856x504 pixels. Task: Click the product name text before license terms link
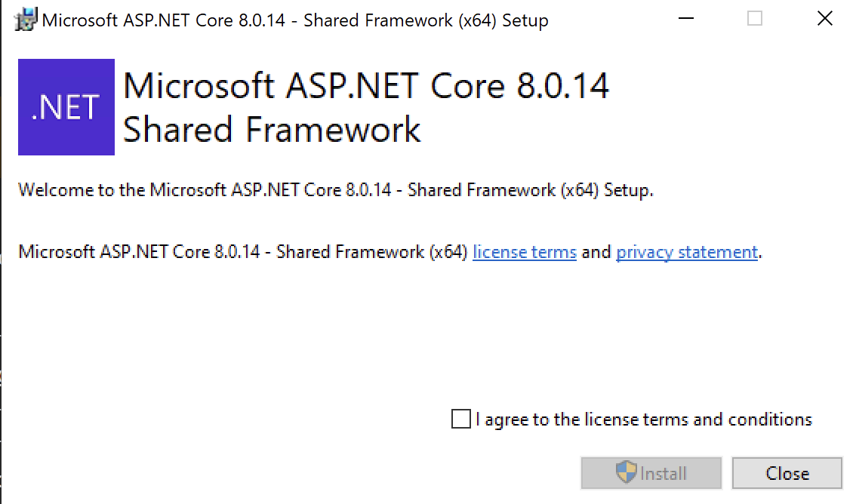coord(243,252)
